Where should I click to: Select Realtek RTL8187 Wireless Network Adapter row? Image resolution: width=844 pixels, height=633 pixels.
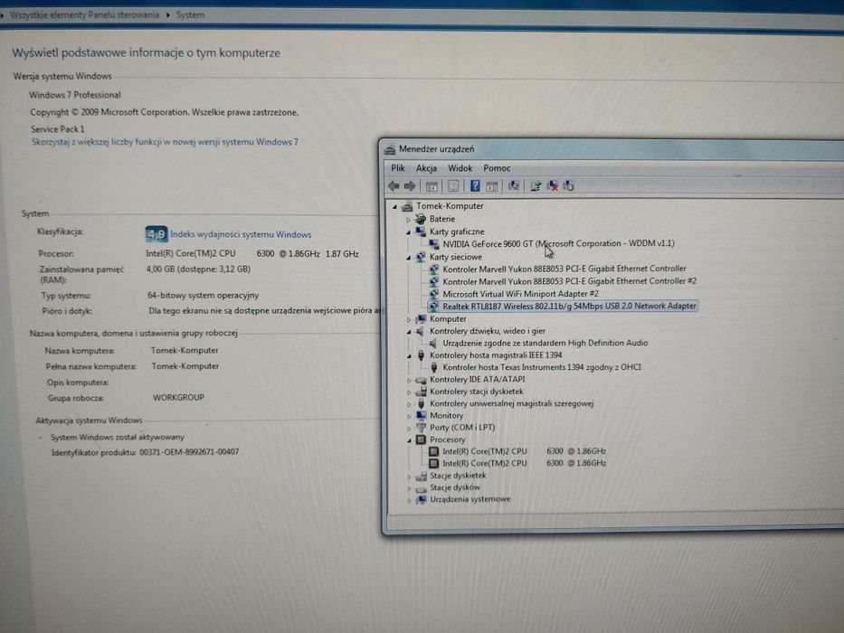569,307
